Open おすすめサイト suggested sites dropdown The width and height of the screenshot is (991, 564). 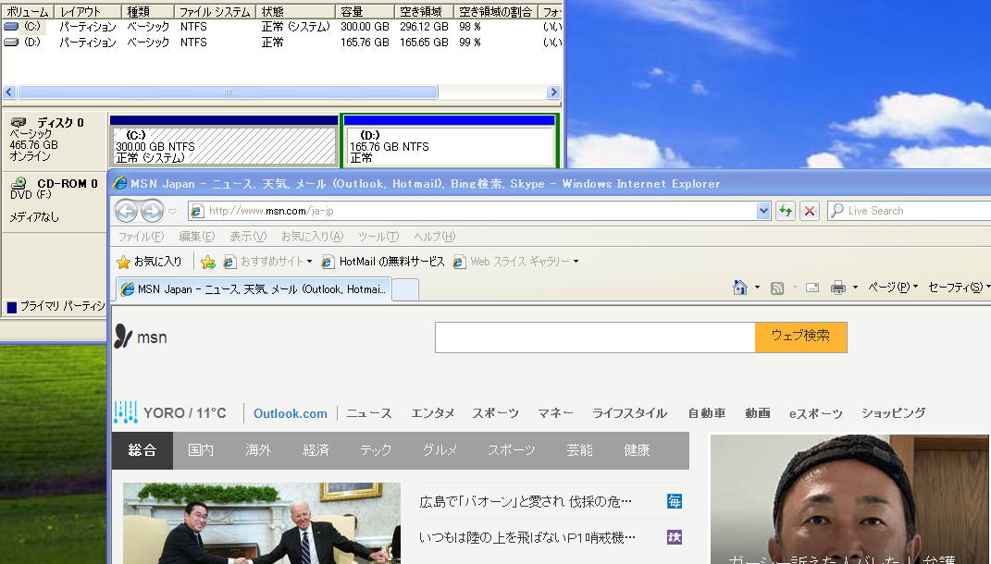point(268,262)
